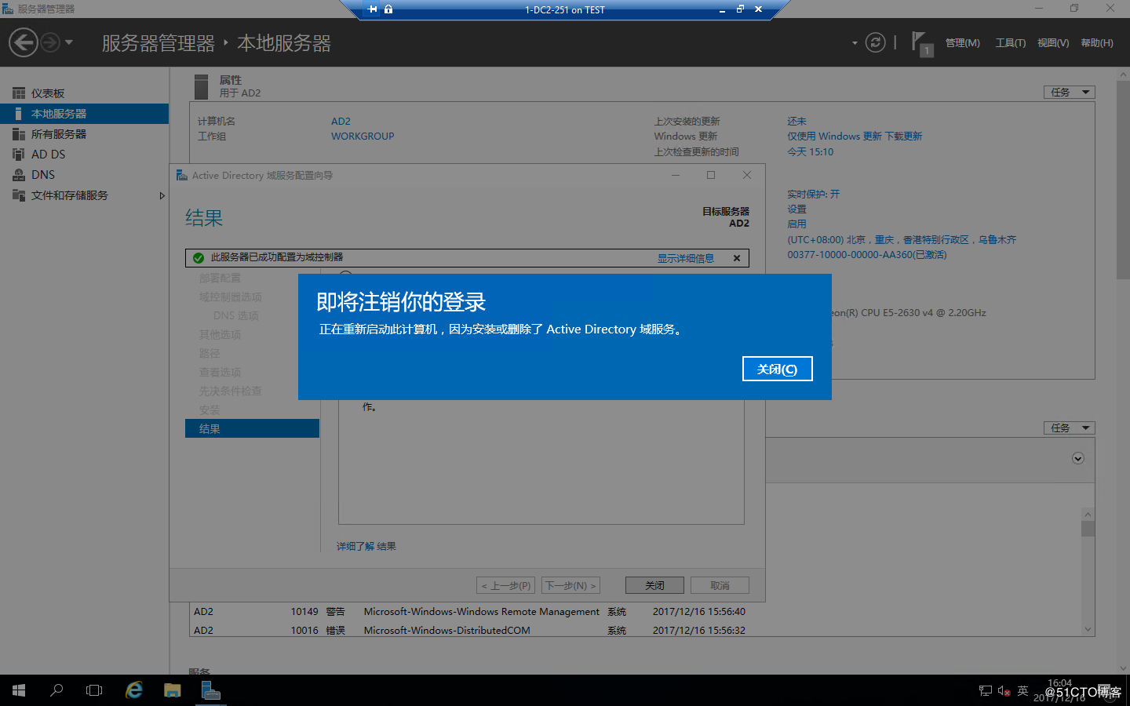Click the AD DS sidebar icon
The height and width of the screenshot is (706, 1130).
(19, 155)
